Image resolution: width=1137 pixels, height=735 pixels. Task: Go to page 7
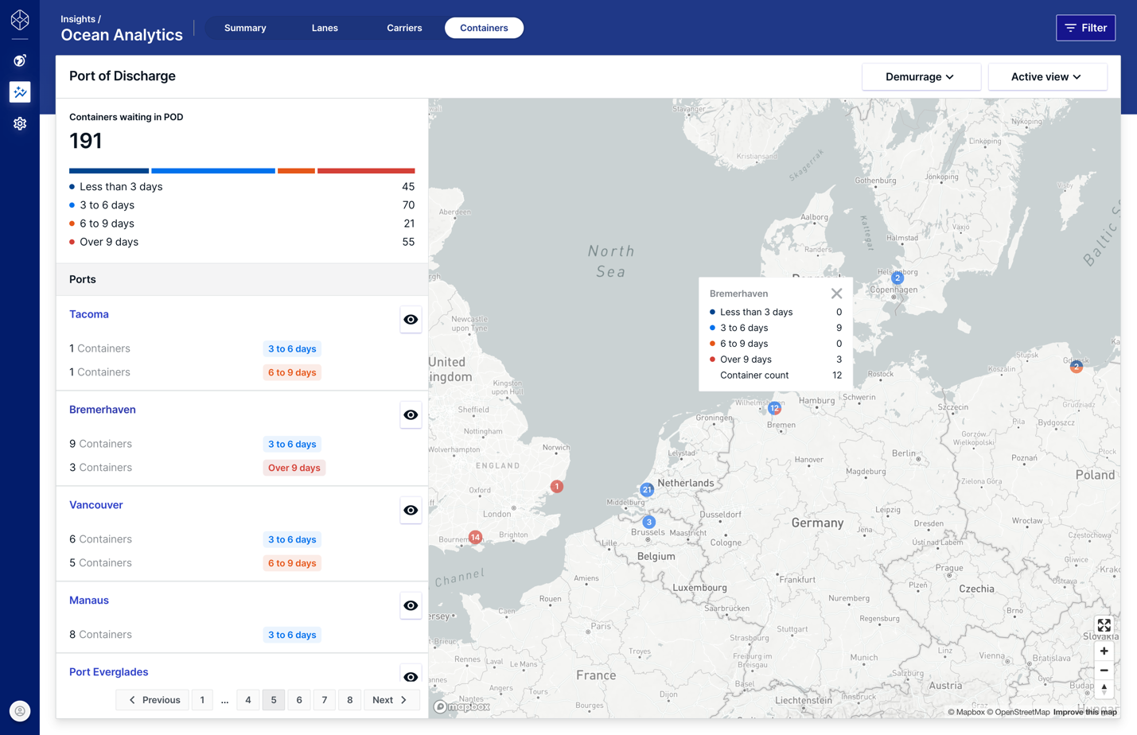tap(325, 700)
